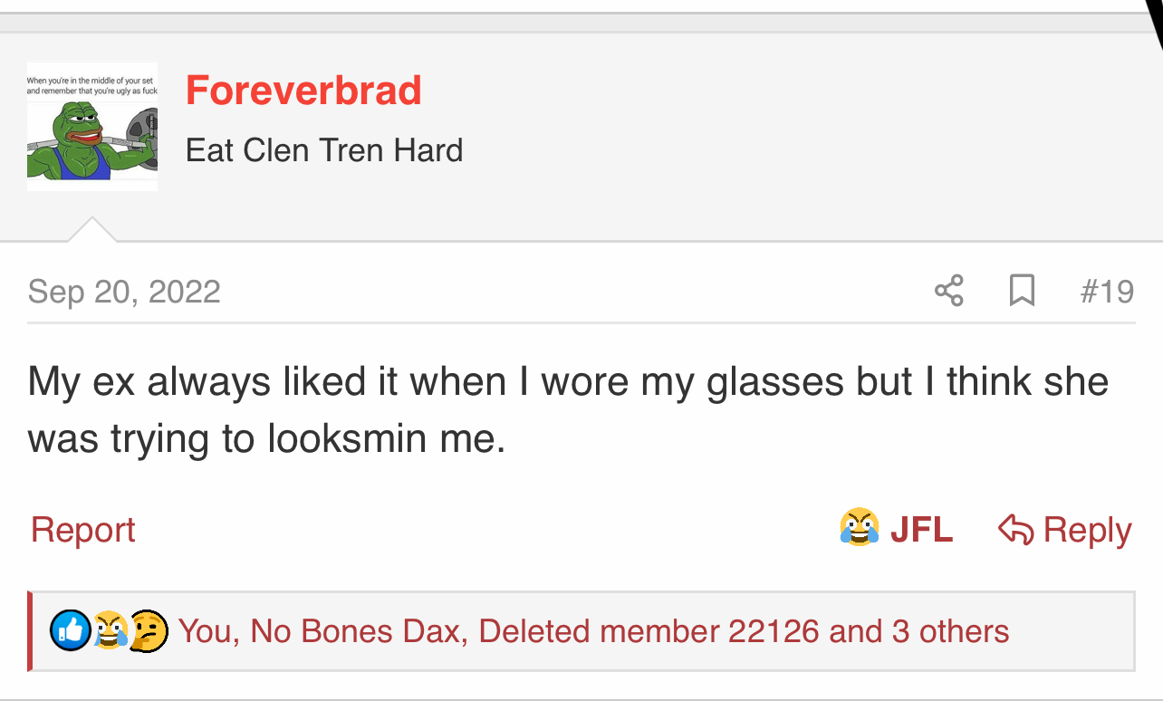This screenshot has height=701, width=1163.
Task: Click the laughing-crying emoji in reactions bar
Action: click(110, 630)
